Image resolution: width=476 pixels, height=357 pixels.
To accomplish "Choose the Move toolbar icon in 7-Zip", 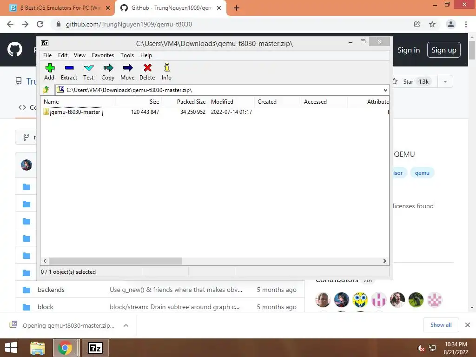I will [x=127, y=72].
